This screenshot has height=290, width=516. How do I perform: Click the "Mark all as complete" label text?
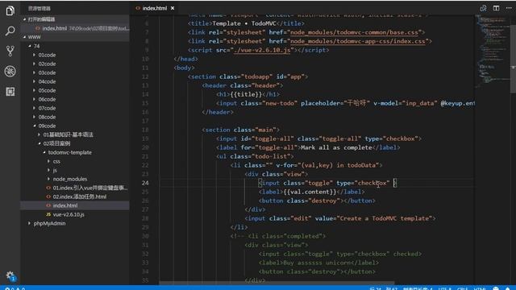[336, 147]
